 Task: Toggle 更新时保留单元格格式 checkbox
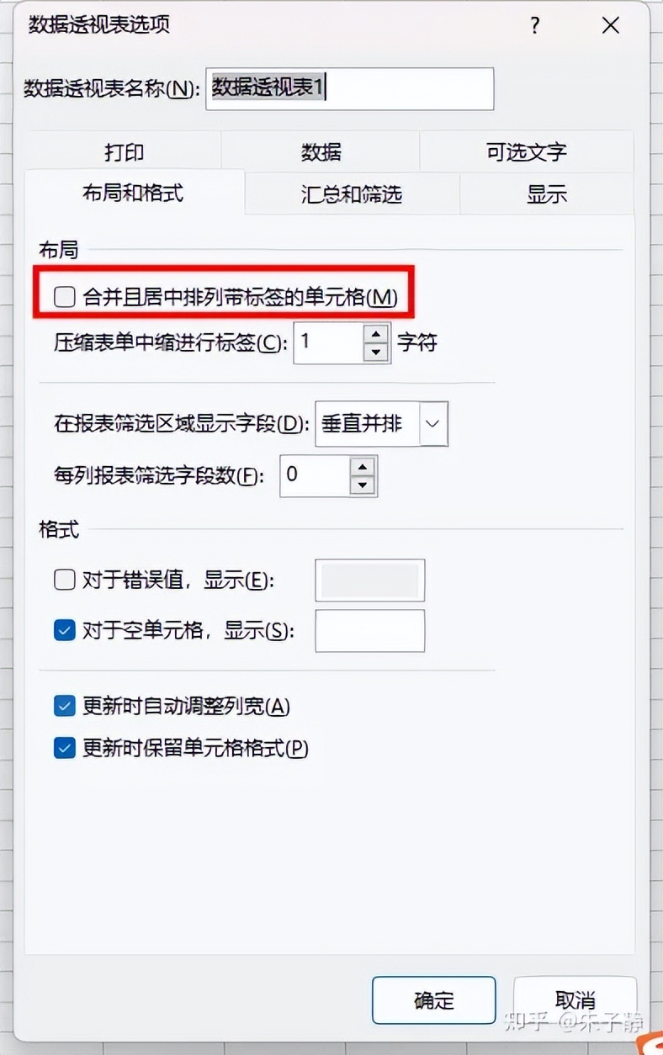pos(65,747)
